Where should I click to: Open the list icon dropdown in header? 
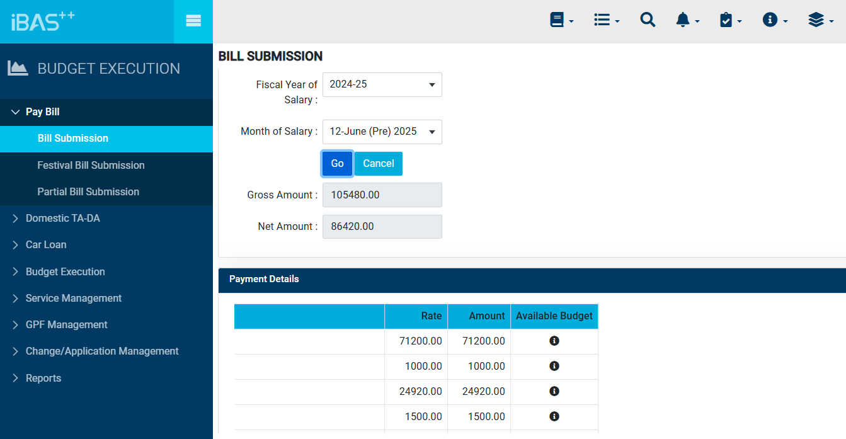tap(606, 21)
